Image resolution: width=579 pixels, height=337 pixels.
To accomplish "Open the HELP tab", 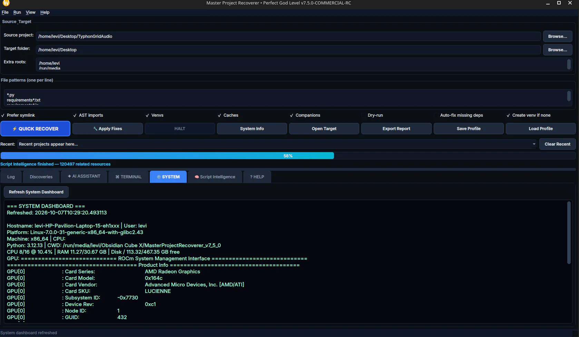I will pos(257,177).
